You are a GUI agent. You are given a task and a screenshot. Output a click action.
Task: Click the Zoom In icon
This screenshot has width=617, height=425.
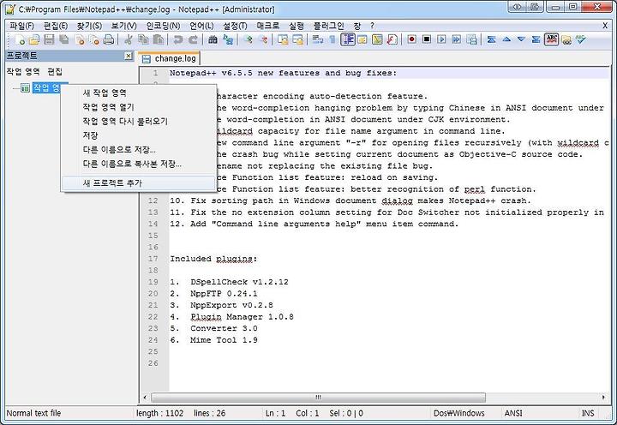coord(248,39)
